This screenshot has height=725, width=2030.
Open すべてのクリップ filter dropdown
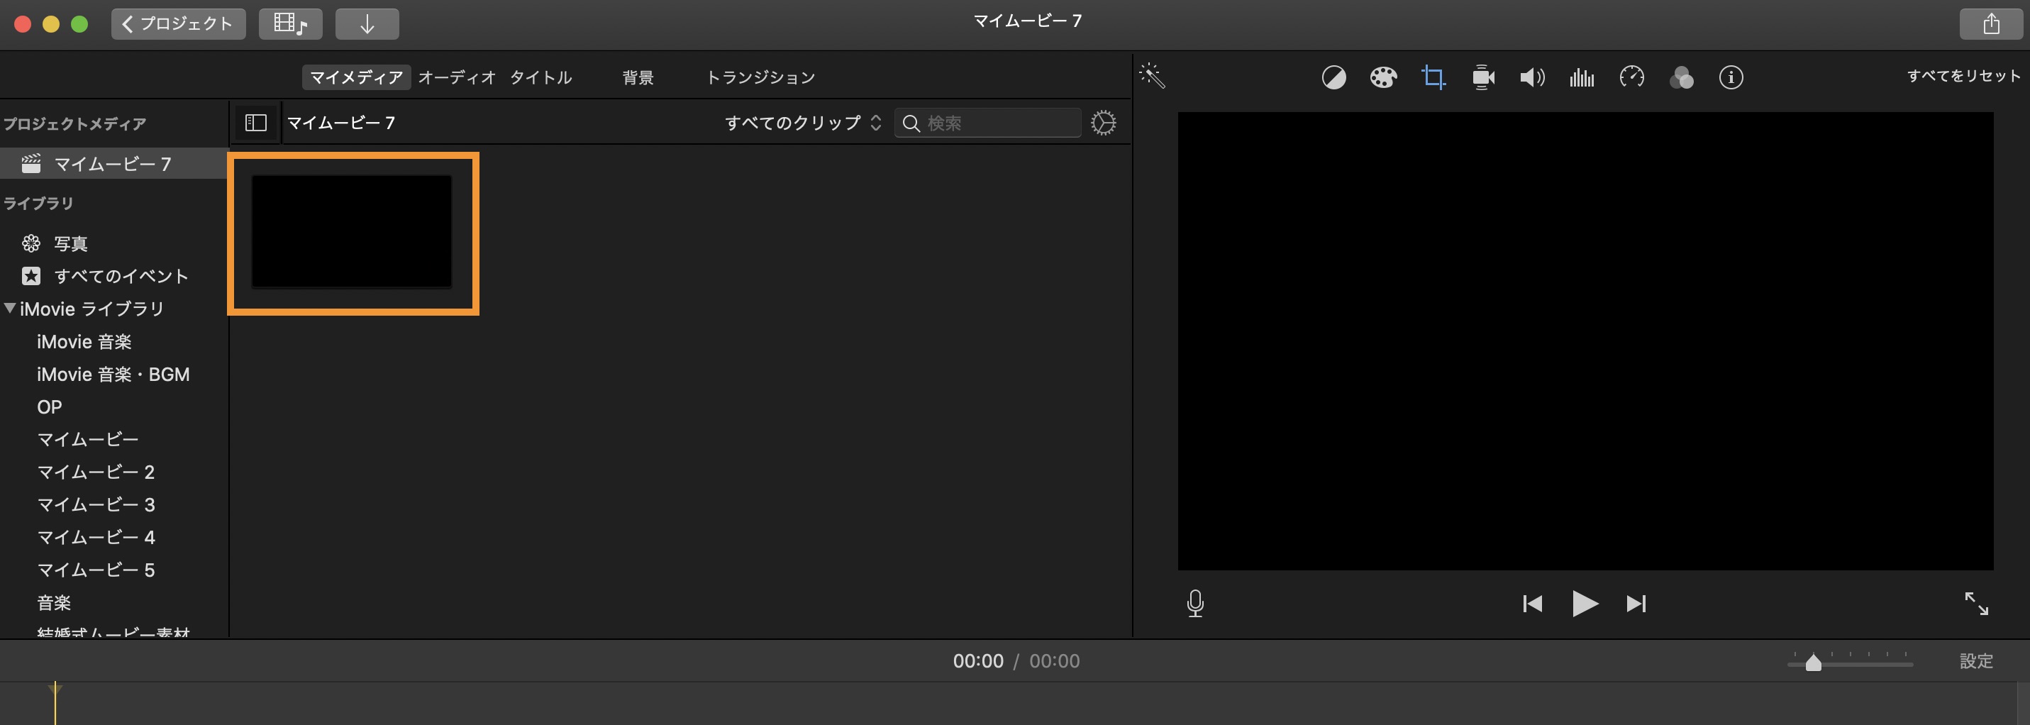pos(802,123)
